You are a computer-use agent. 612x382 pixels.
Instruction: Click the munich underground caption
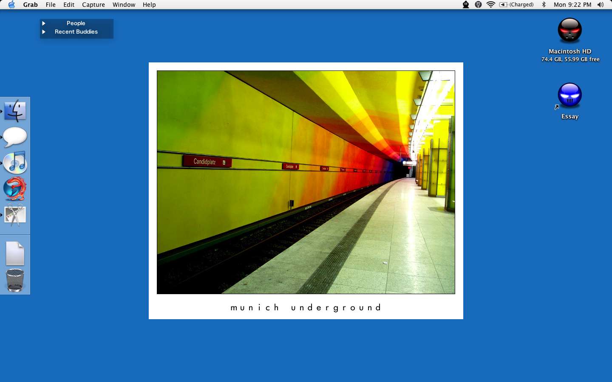pyautogui.click(x=306, y=307)
